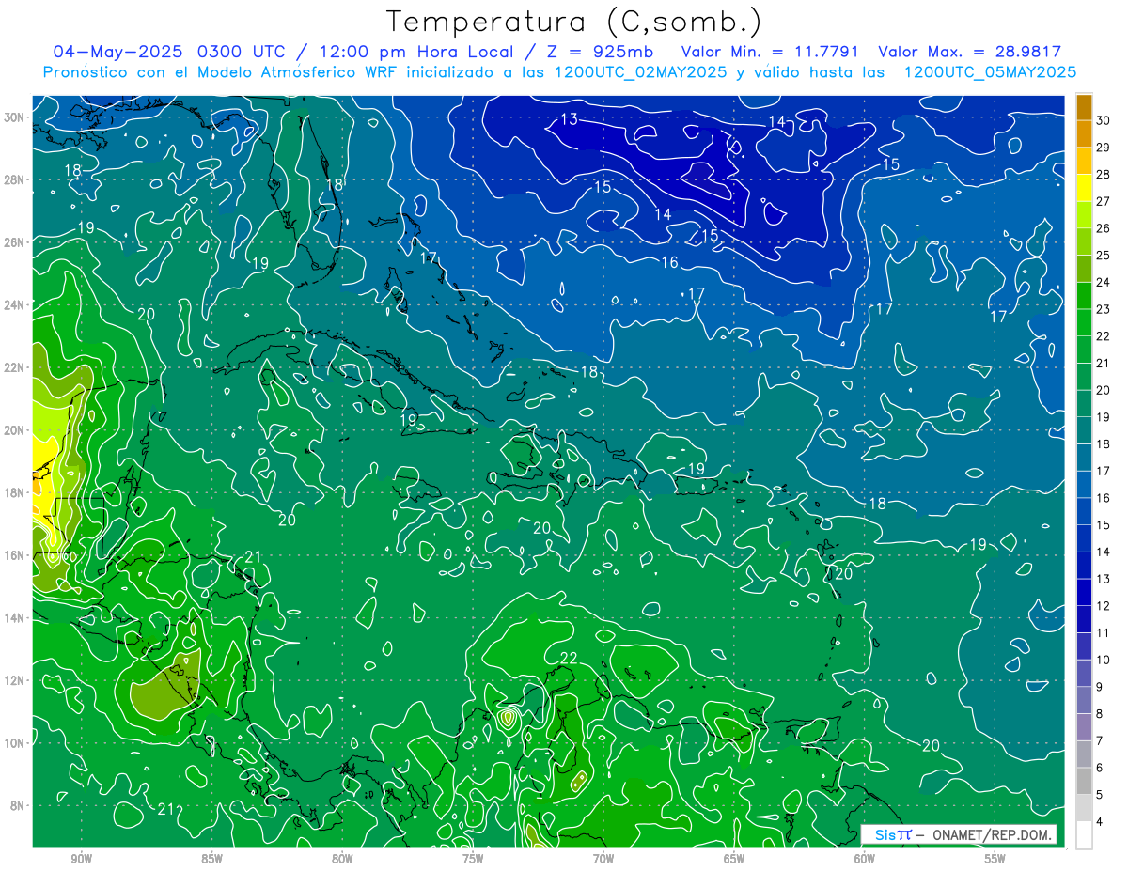Click the 75W longitude axis label
This screenshot has width=1128, height=871.
[x=473, y=859]
